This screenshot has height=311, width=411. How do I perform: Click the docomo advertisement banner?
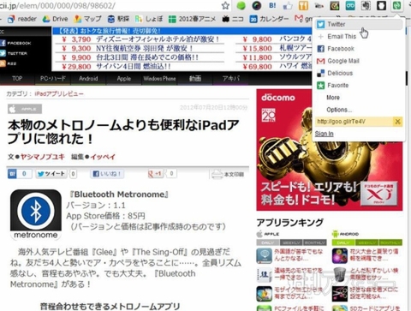click(330, 150)
